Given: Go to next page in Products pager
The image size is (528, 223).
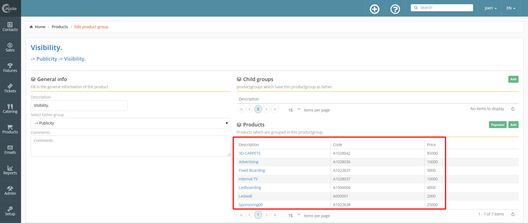Looking at the screenshot, I should [266, 215].
